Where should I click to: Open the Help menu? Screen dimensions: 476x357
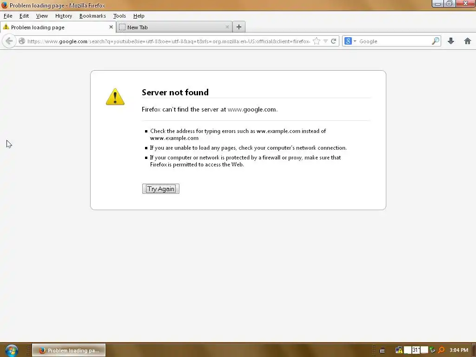[x=139, y=16]
